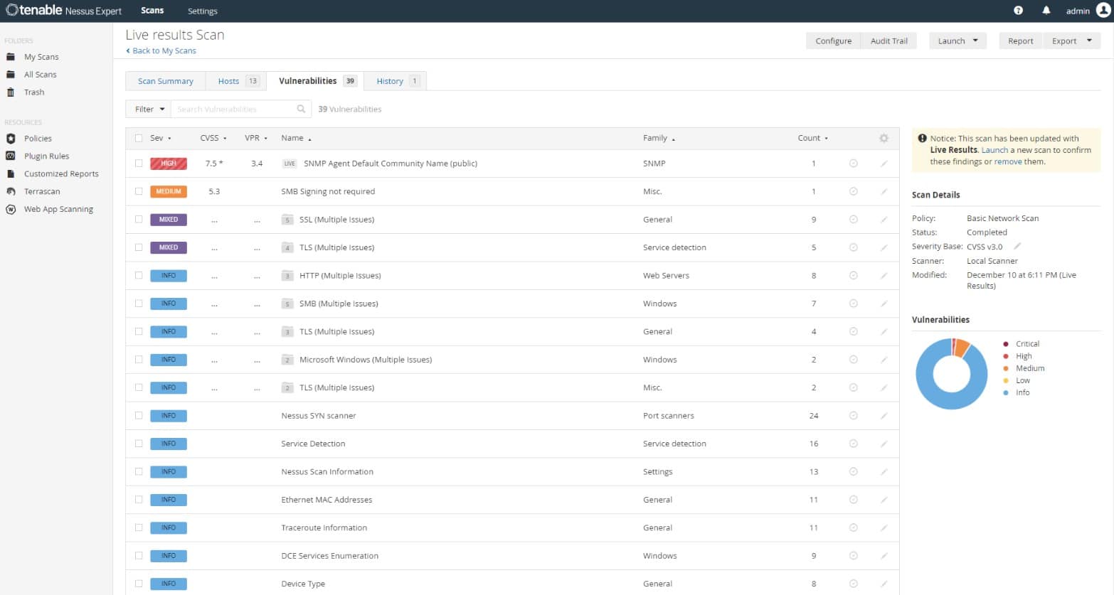This screenshot has width=1114, height=595.
Task: Open the My Scans folder
Action: [41, 57]
